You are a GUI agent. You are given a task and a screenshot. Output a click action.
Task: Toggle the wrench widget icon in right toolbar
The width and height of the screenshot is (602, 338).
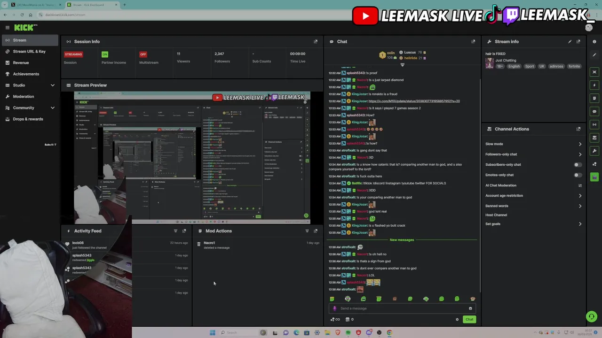594,151
